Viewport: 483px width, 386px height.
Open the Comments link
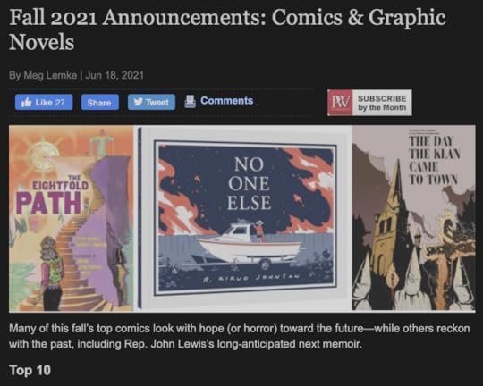coord(226,101)
